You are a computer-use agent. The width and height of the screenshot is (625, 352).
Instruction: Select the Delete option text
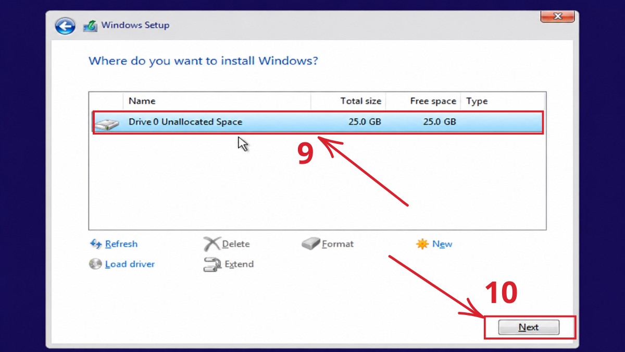tap(236, 244)
